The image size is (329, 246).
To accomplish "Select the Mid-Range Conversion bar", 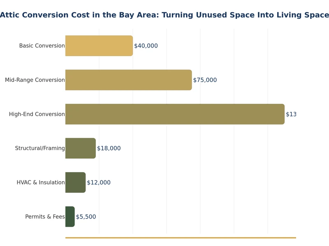I will (x=128, y=80).
